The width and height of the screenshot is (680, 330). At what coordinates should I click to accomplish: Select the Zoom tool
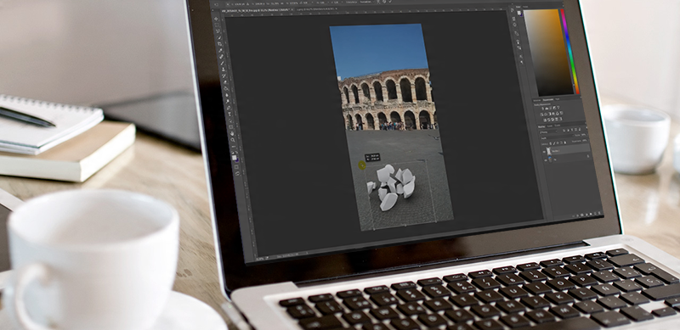click(232, 140)
